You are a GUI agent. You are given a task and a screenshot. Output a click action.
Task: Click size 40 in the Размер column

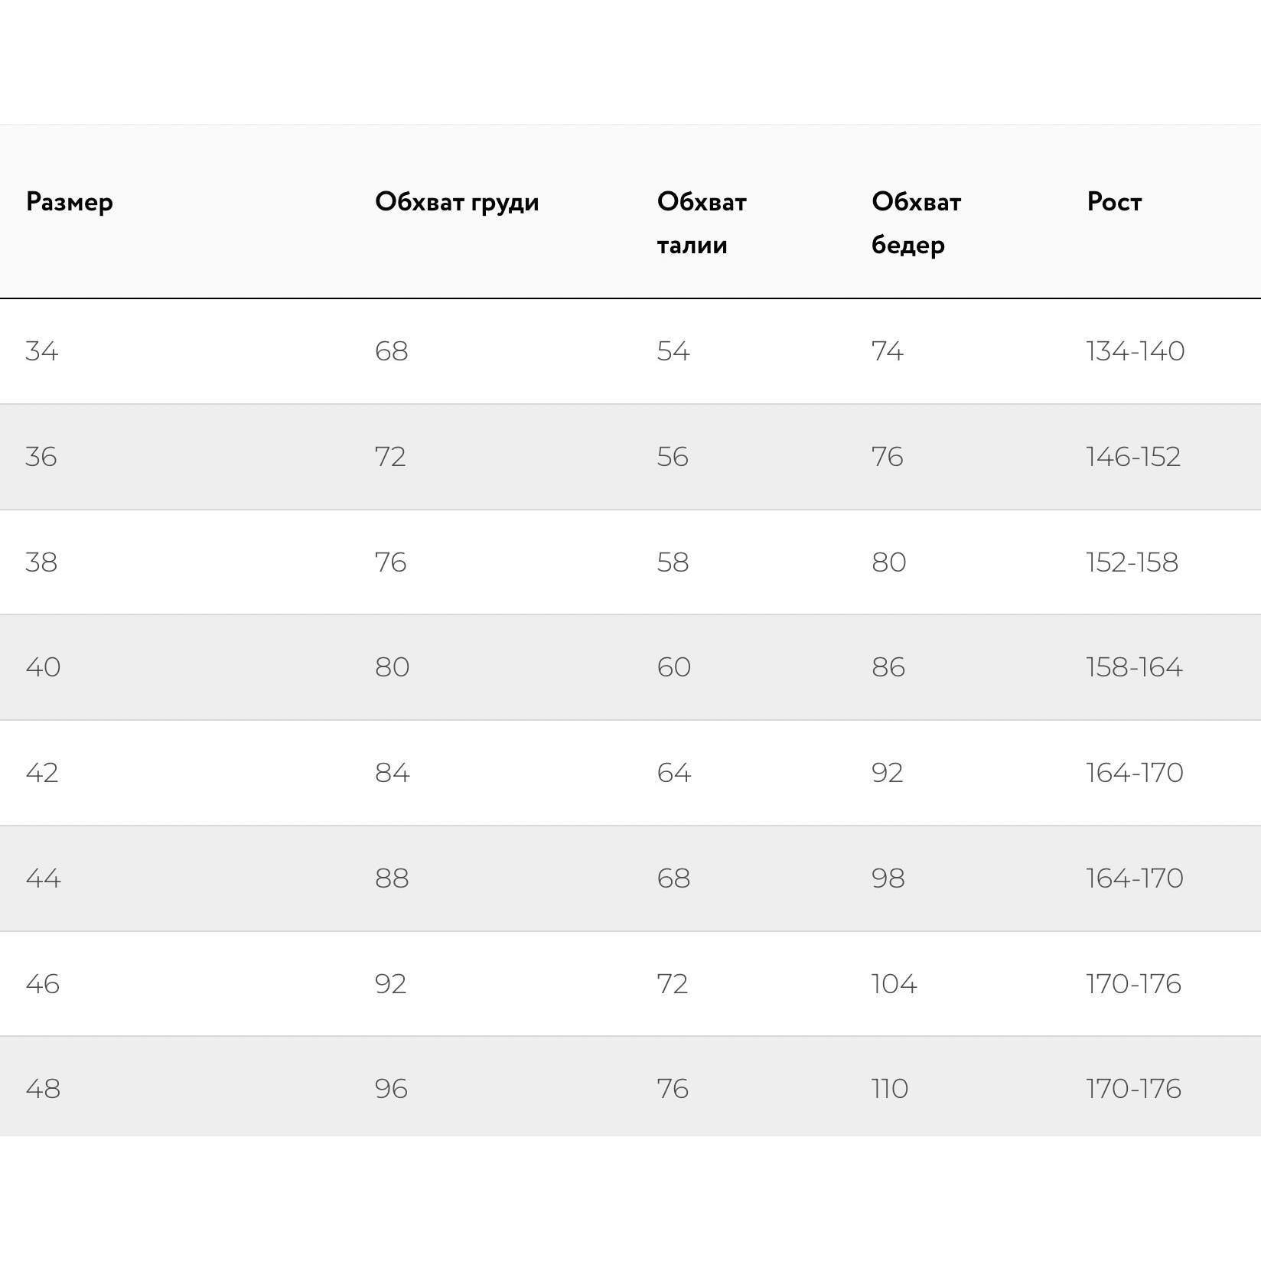click(43, 667)
